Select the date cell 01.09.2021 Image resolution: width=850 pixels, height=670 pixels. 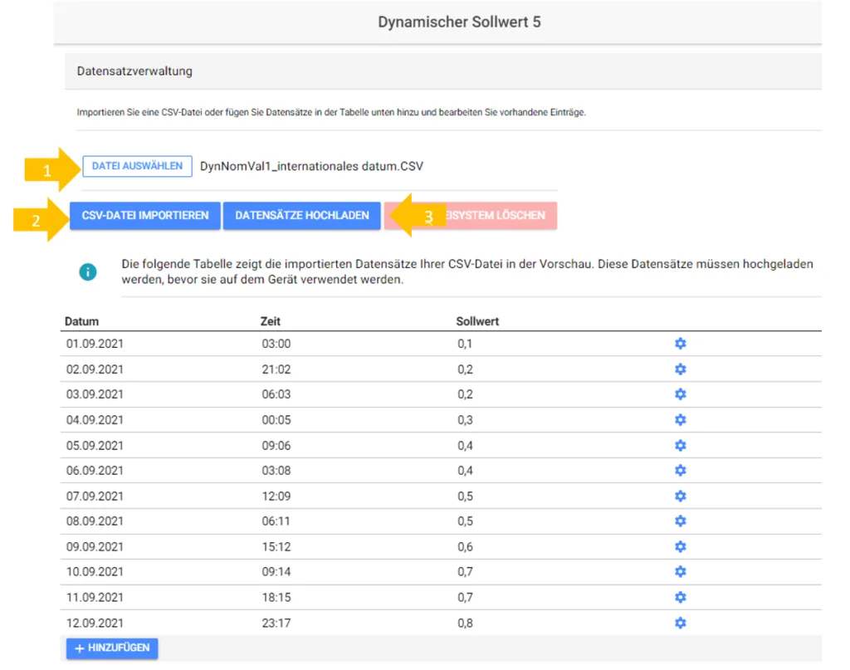(95, 344)
